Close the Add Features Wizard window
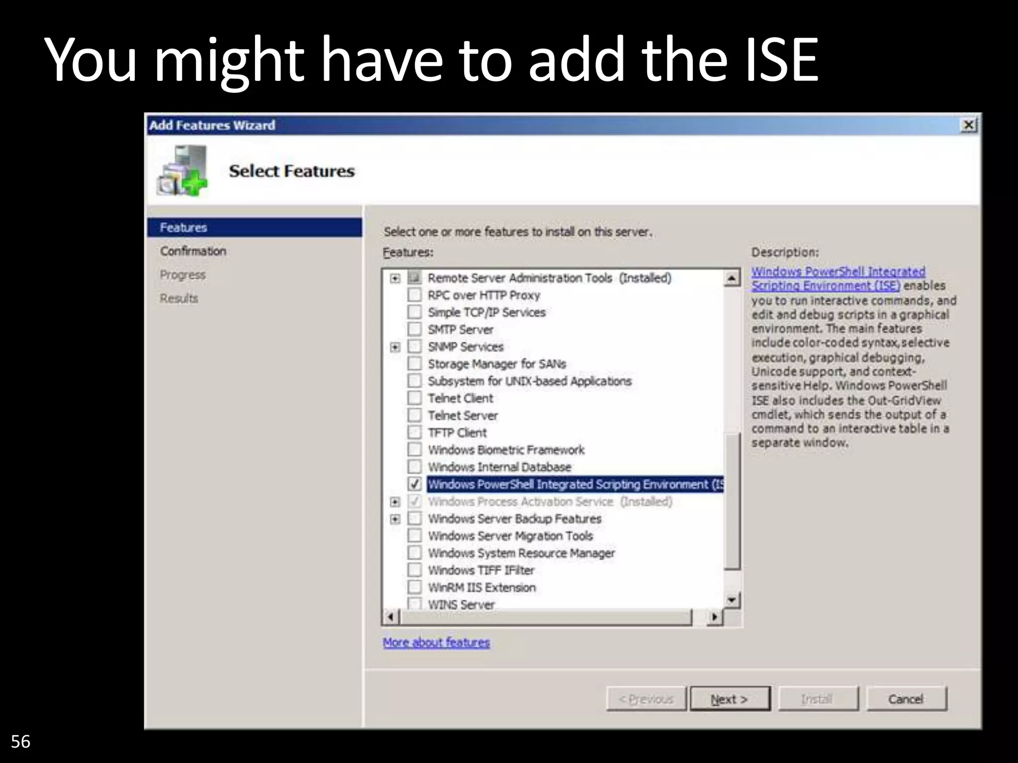Viewport: 1018px width, 763px height. click(x=968, y=125)
